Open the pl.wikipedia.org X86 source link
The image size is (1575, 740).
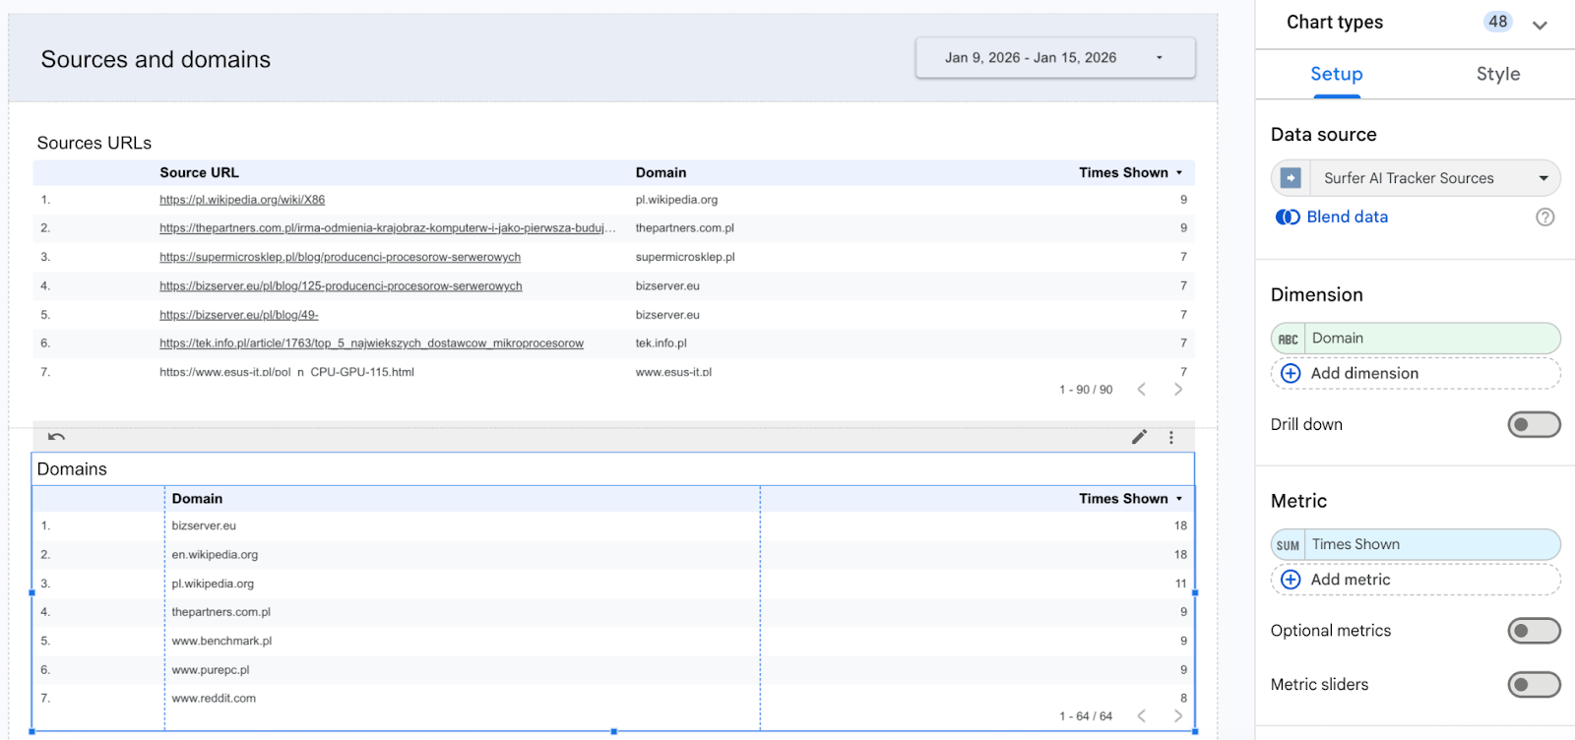242,200
